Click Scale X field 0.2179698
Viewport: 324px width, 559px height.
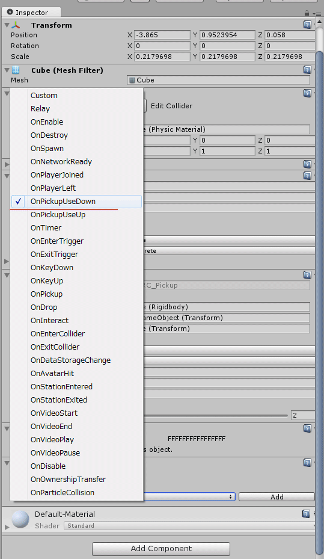click(x=162, y=57)
